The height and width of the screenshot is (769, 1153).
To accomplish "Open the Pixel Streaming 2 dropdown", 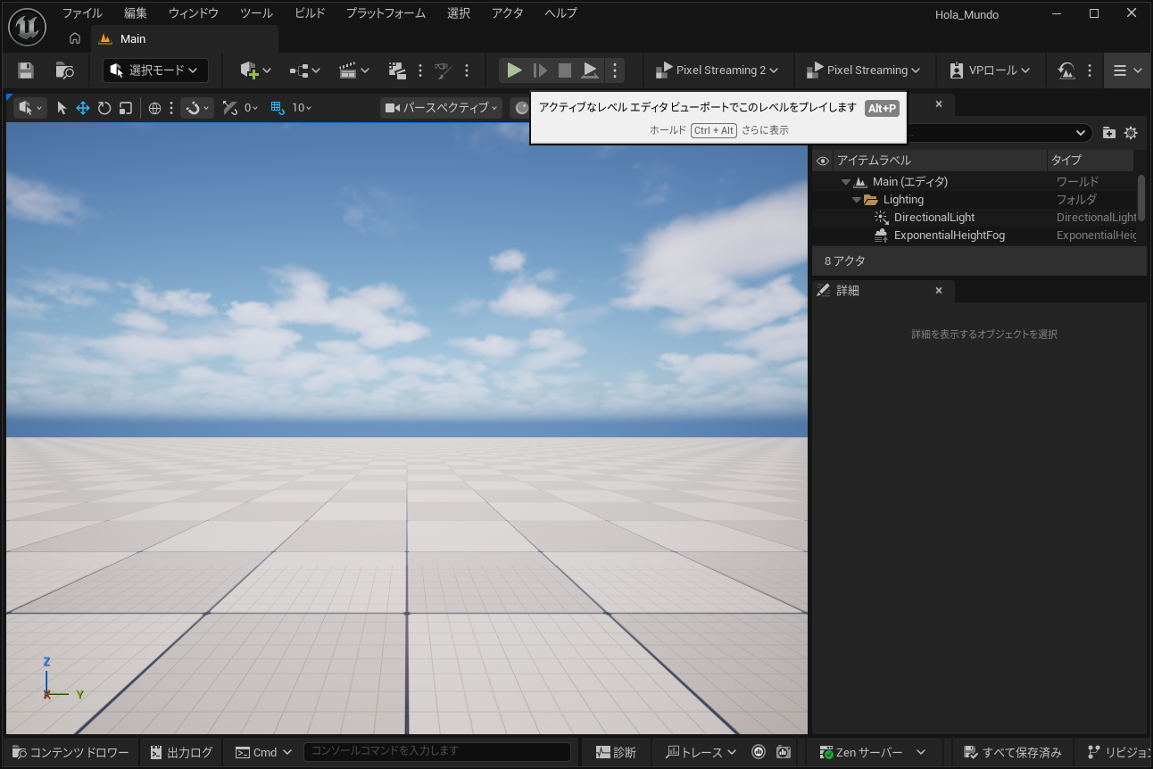I will pos(717,70).
